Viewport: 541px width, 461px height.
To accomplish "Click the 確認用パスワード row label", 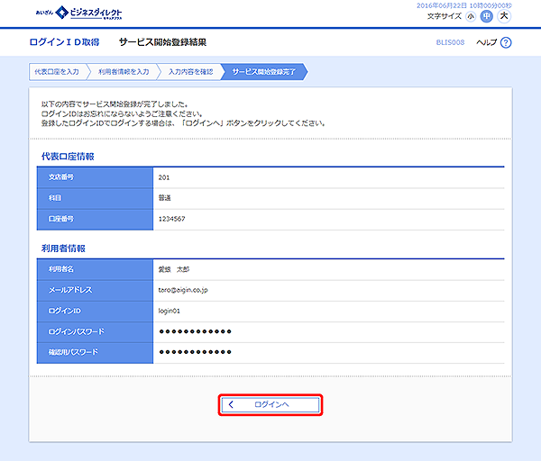I will tap(73, 352).
